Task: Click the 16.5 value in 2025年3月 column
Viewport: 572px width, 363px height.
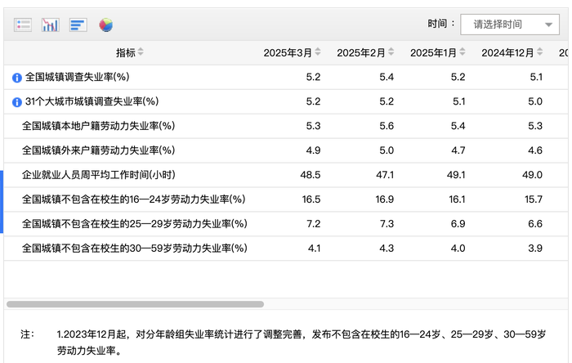Action: (311, 199)
